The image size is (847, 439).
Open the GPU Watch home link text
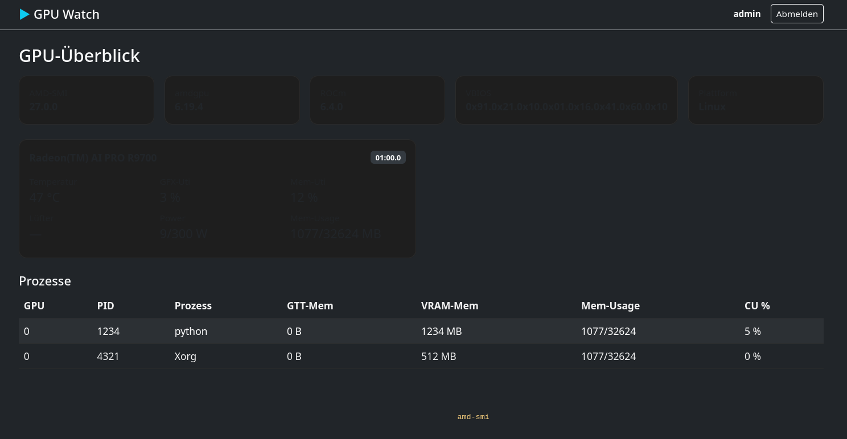pos(67,14)
